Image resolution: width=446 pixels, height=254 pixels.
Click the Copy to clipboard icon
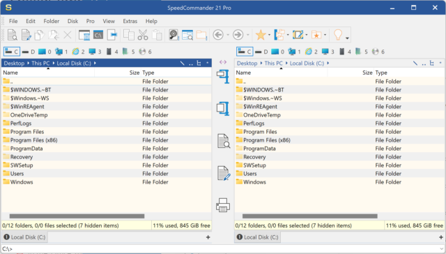(x=129, y=35)
